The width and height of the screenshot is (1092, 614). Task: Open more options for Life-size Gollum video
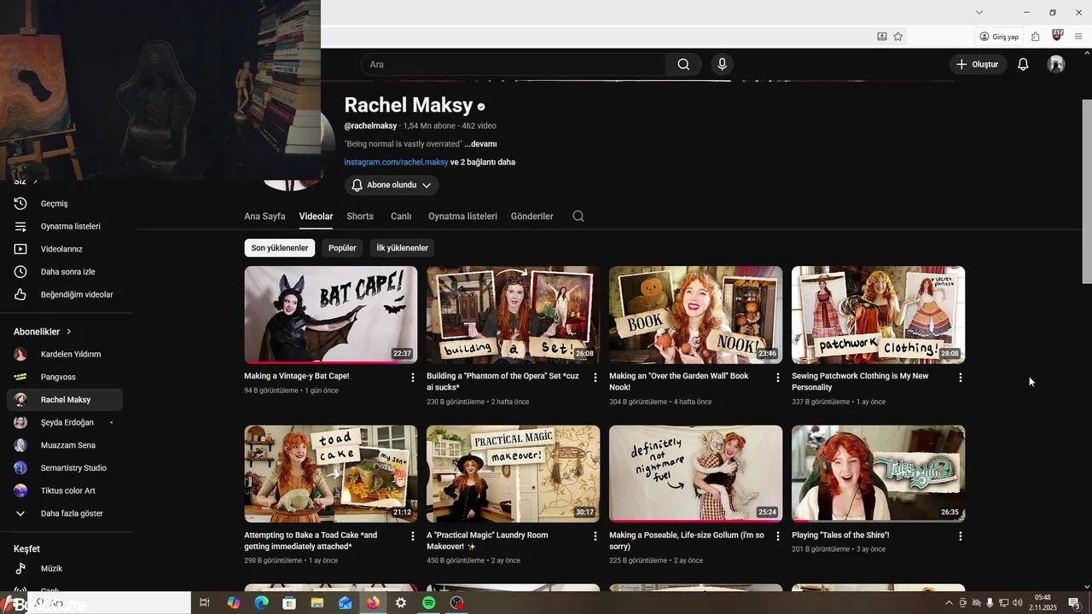coord(778,536)
